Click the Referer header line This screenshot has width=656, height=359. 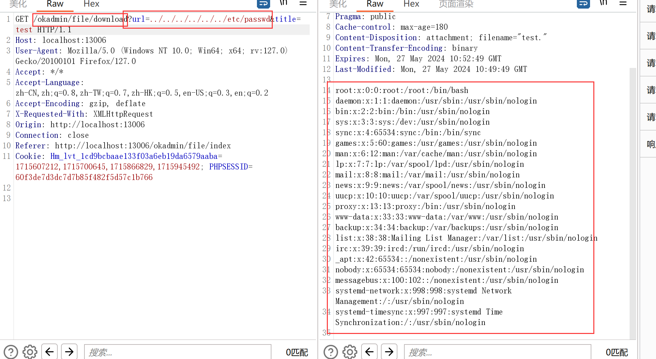pos(123,146)
